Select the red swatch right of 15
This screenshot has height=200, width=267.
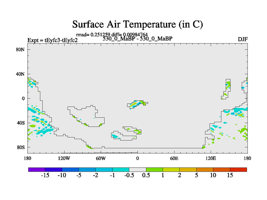pyautogui.click(x=238, y=169)
